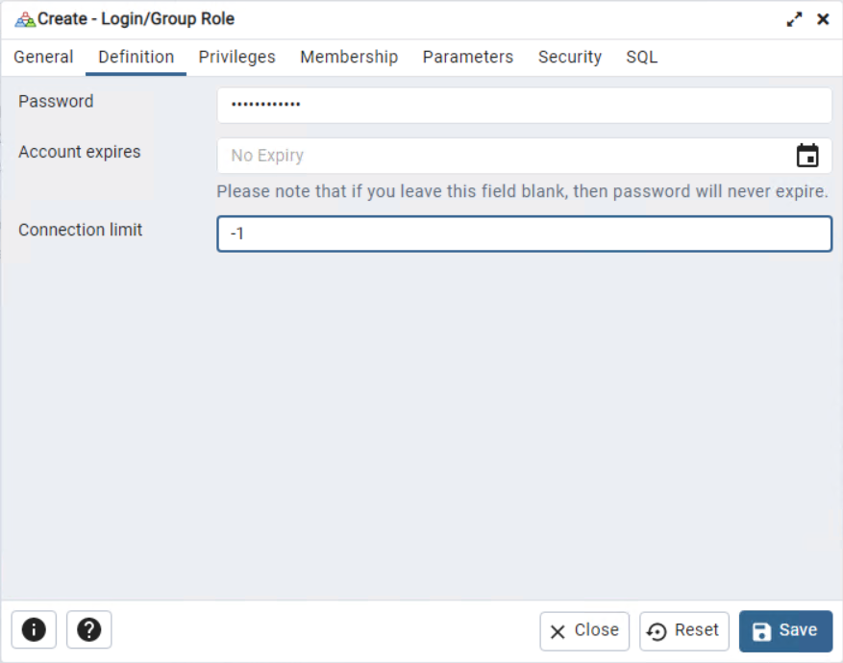The image size is (843, 663).
Task: Click the Save button
Action: (785, 631)
